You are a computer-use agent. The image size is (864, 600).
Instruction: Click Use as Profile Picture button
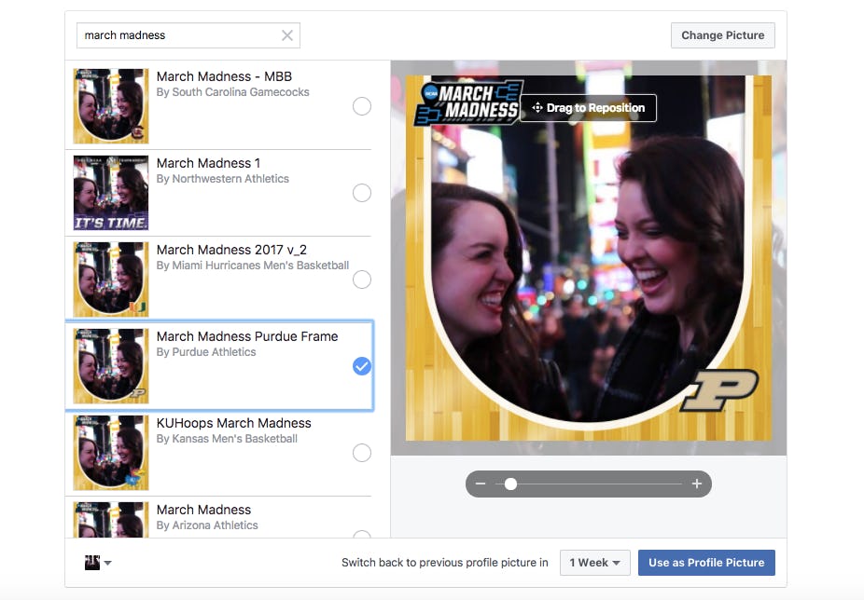tap(706, 563)
